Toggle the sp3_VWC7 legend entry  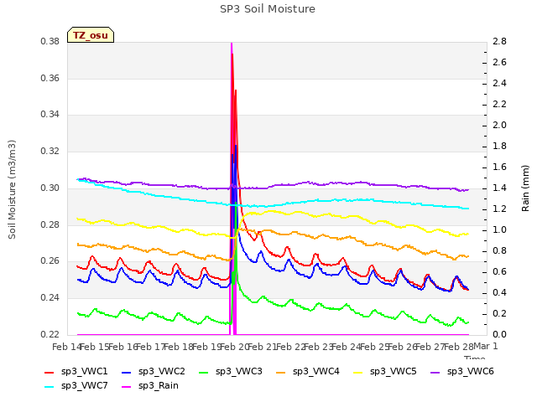76,386
